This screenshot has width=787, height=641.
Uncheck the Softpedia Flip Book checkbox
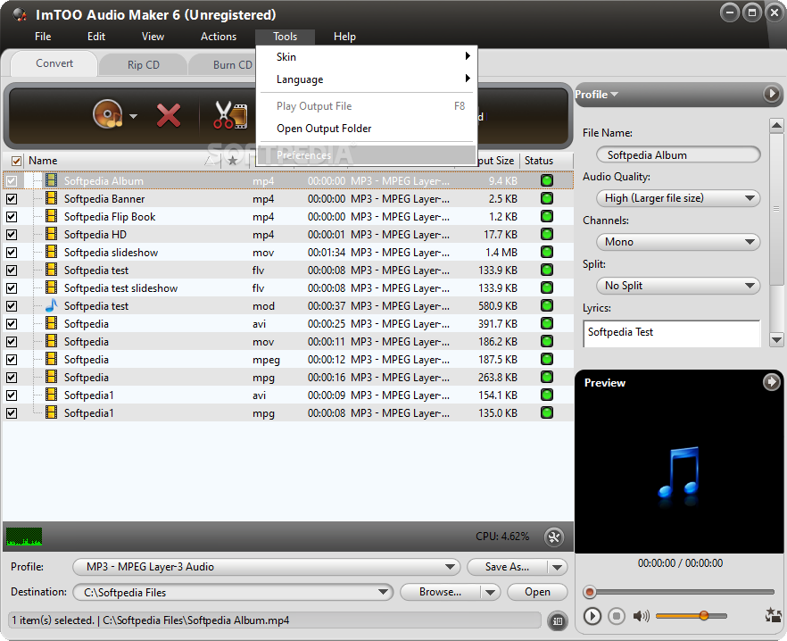coord(12,217)
